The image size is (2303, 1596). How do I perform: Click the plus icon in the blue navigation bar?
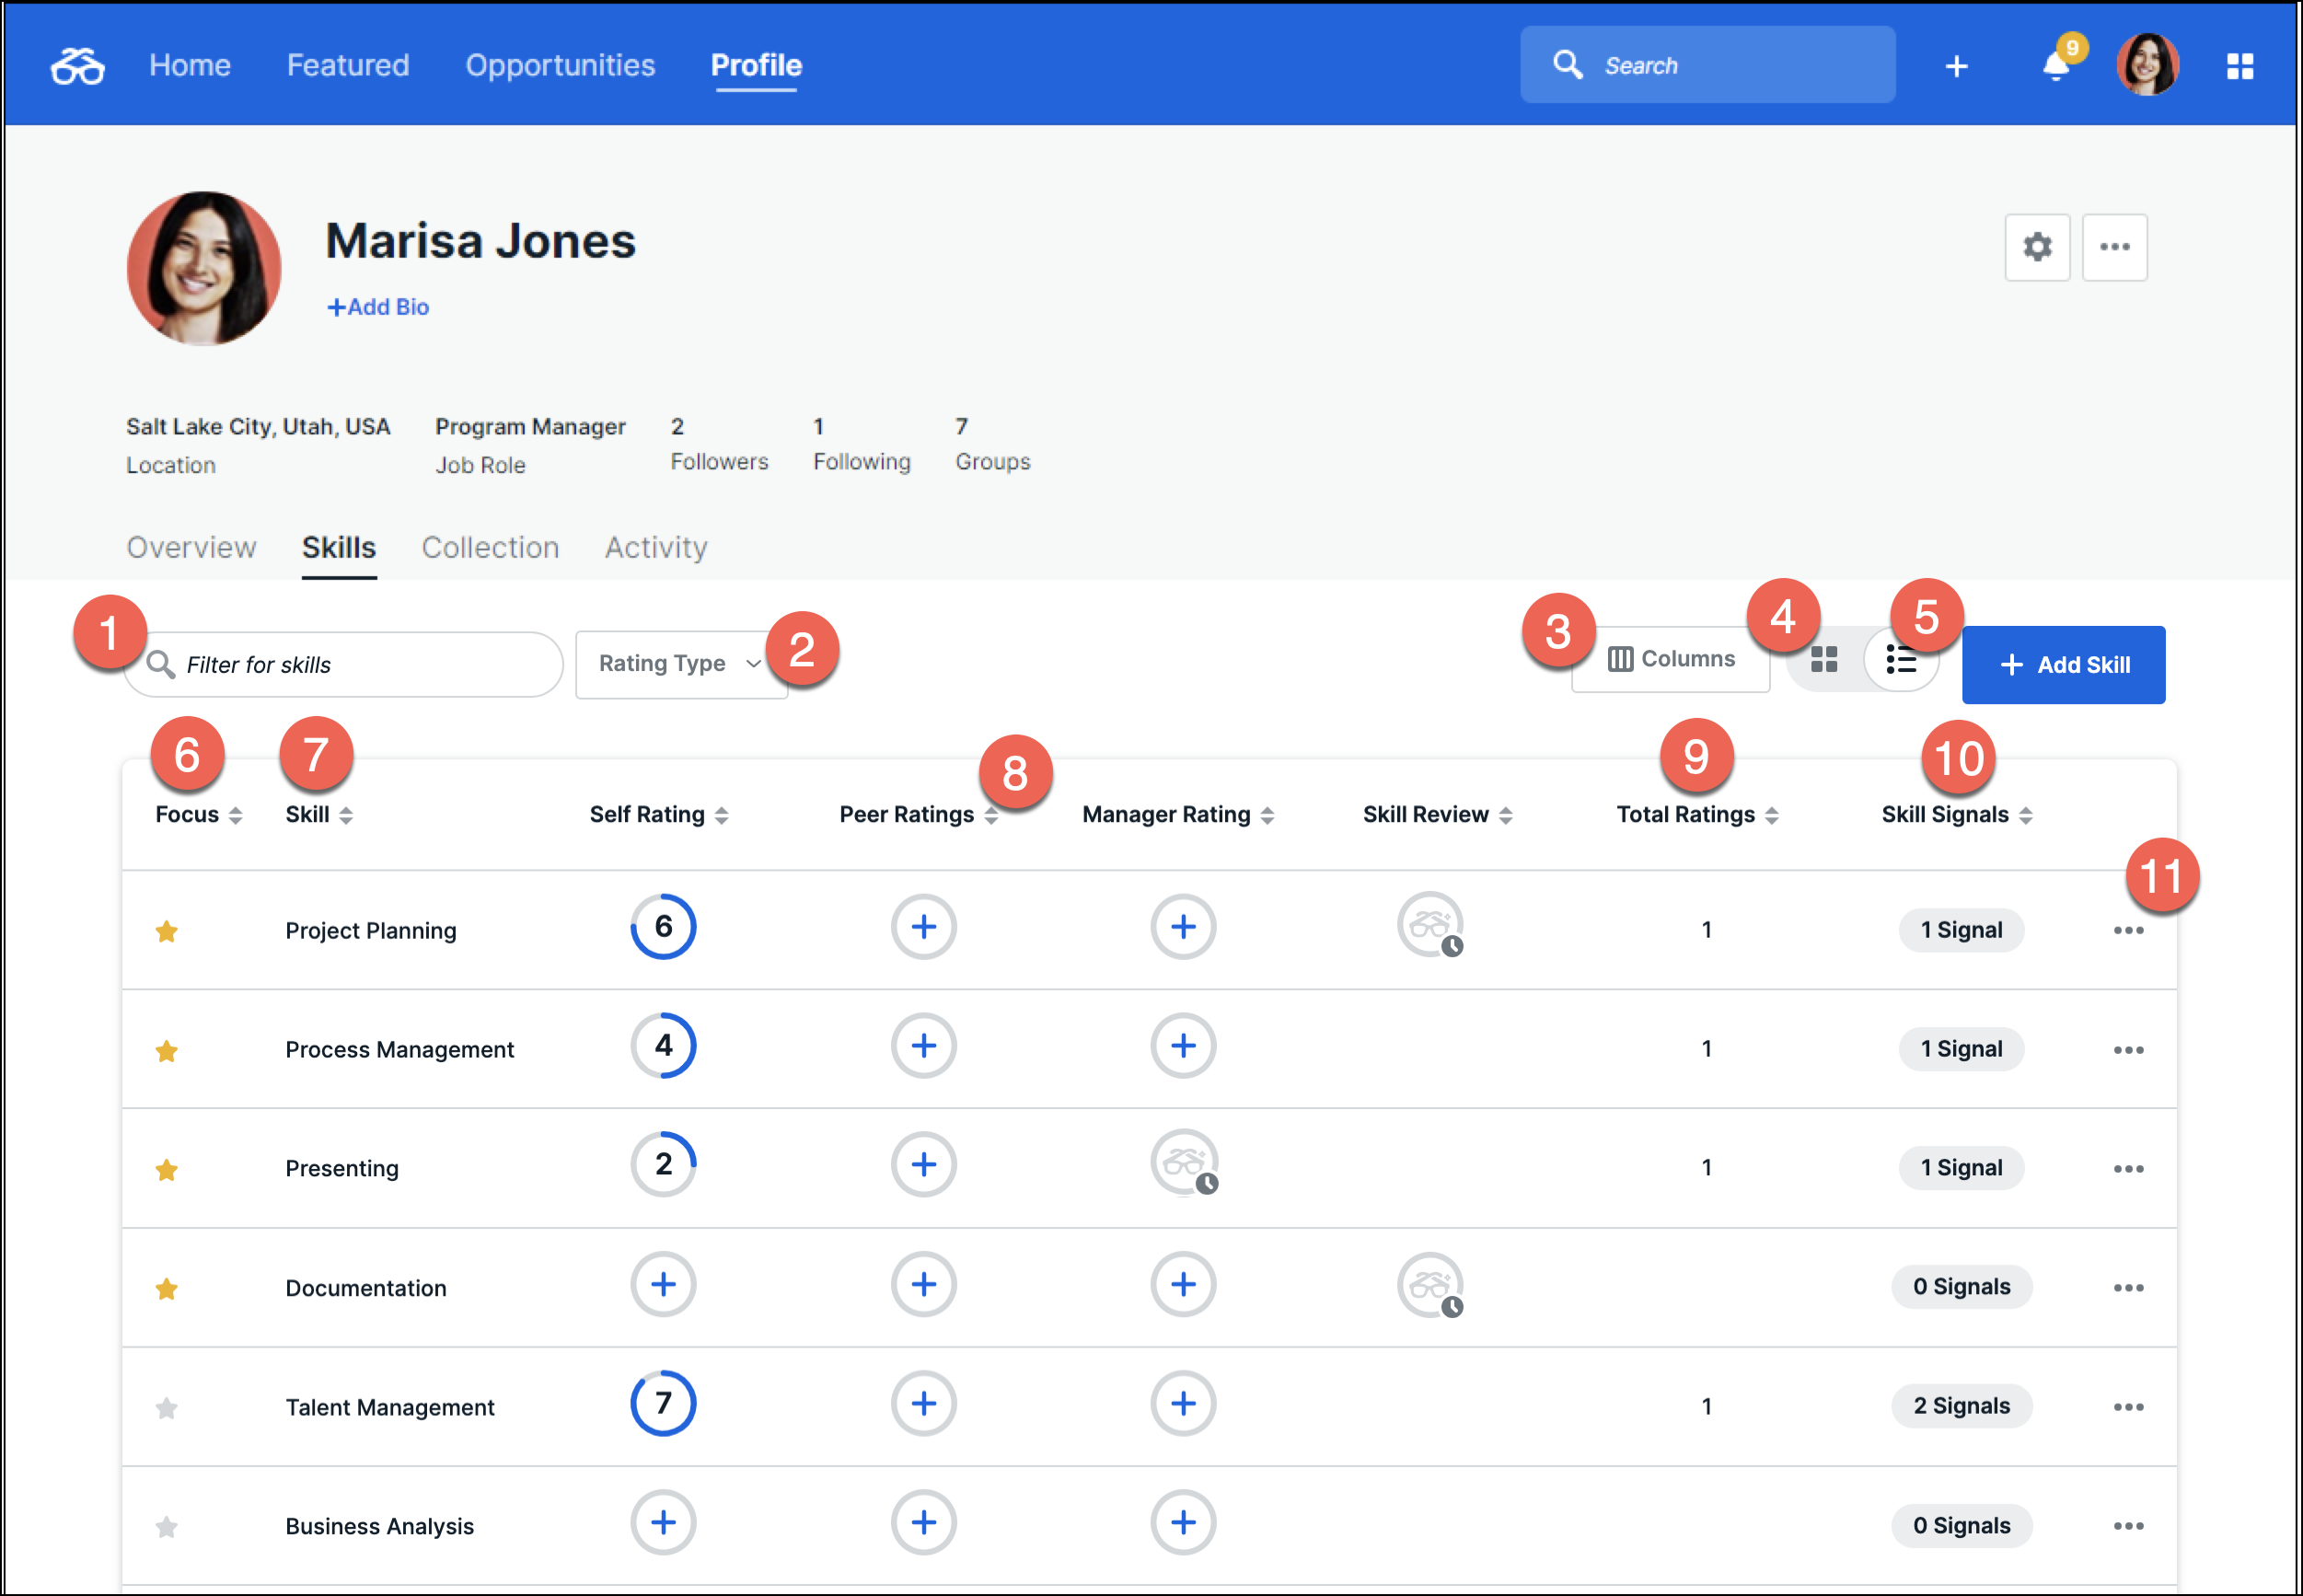(x=1956, y=64)
